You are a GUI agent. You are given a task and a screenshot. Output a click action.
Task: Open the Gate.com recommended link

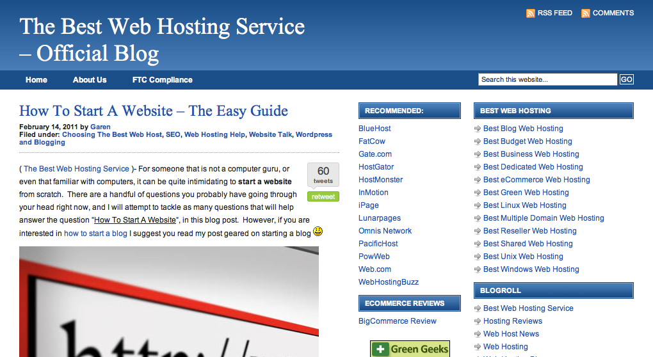pos(375,154)
